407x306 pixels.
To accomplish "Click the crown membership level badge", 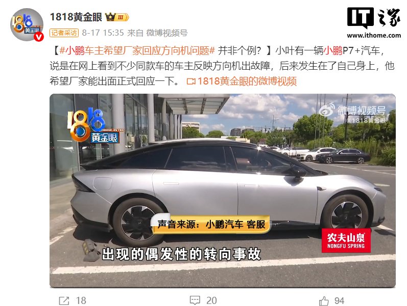I will click(117, 17).
